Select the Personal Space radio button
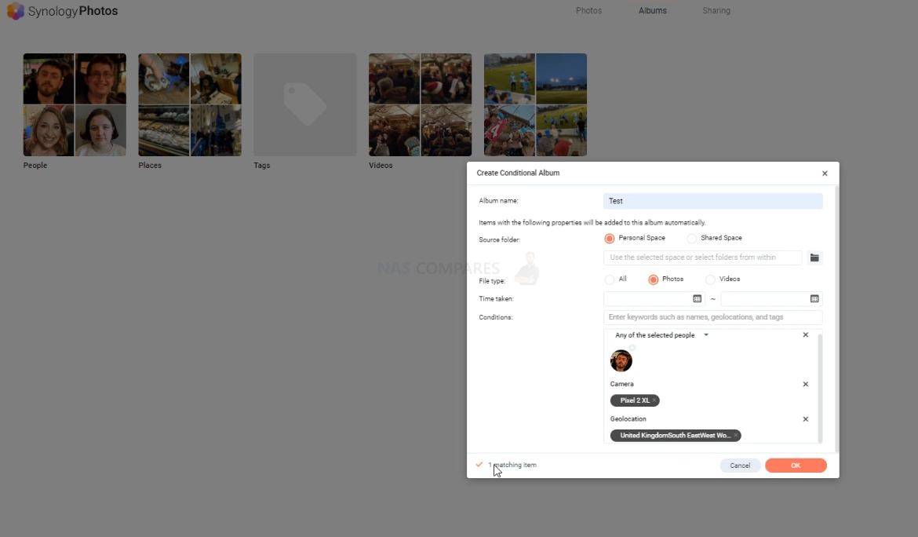918x537 pixels. click(x=610, y=239)
